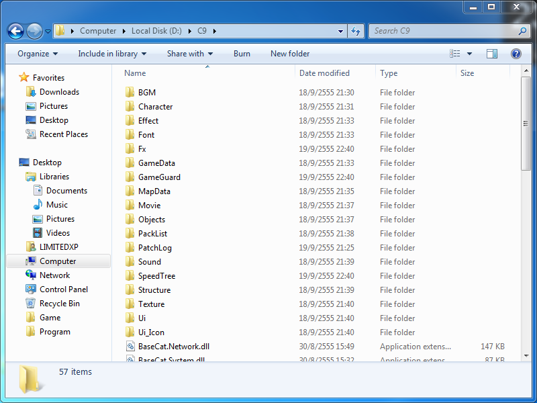Image resolution: width=537 pixels, height=403 pixels.
Task: Select the Ui_Icon folder
Action: tap(151, 332)
